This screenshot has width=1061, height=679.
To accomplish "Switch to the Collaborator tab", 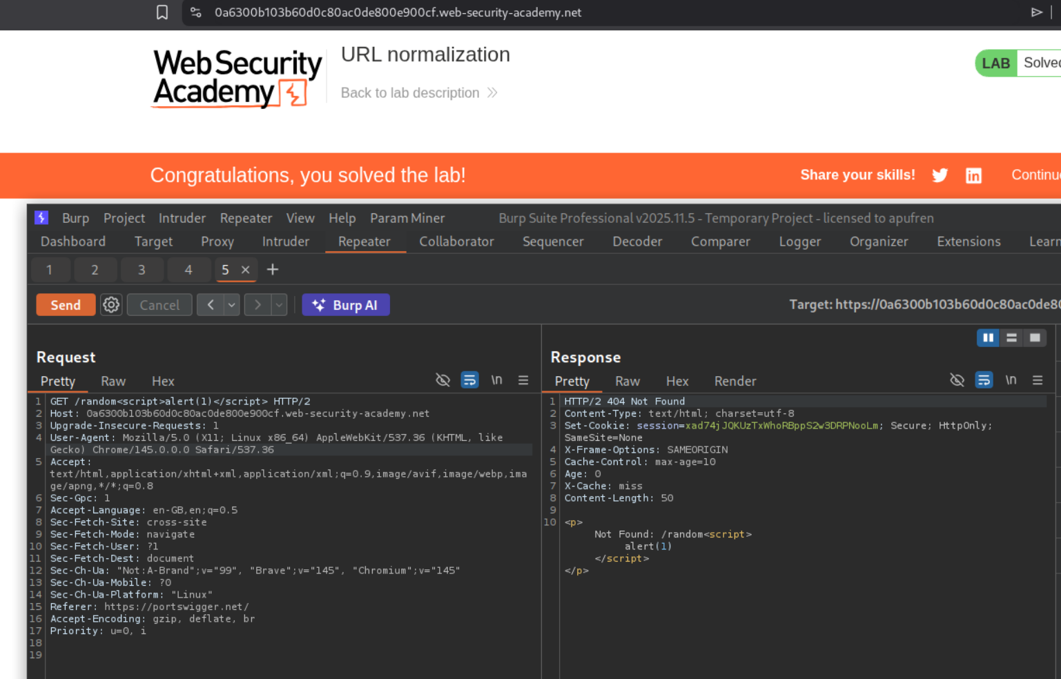I will [456, 242].
